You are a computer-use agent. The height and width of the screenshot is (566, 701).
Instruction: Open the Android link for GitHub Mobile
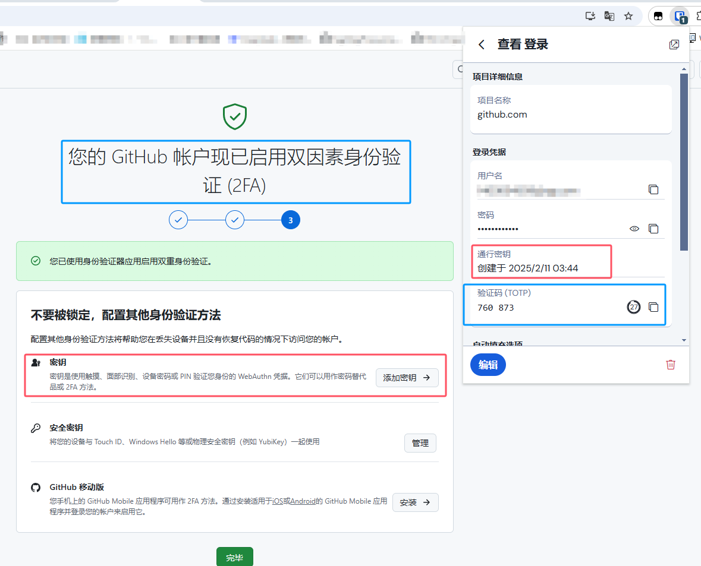click(303, 501)
